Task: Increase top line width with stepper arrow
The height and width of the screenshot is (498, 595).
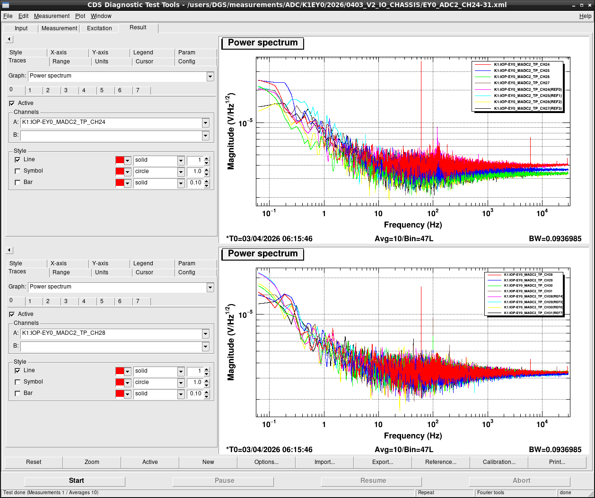Action: 207,158
